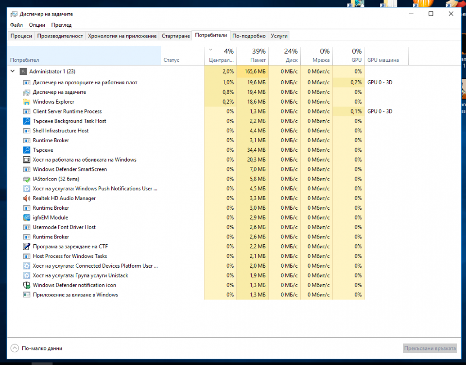466x365 pixels.
Task: Click the Windows Explorer folder icon
Action: (x=27, y=102)
